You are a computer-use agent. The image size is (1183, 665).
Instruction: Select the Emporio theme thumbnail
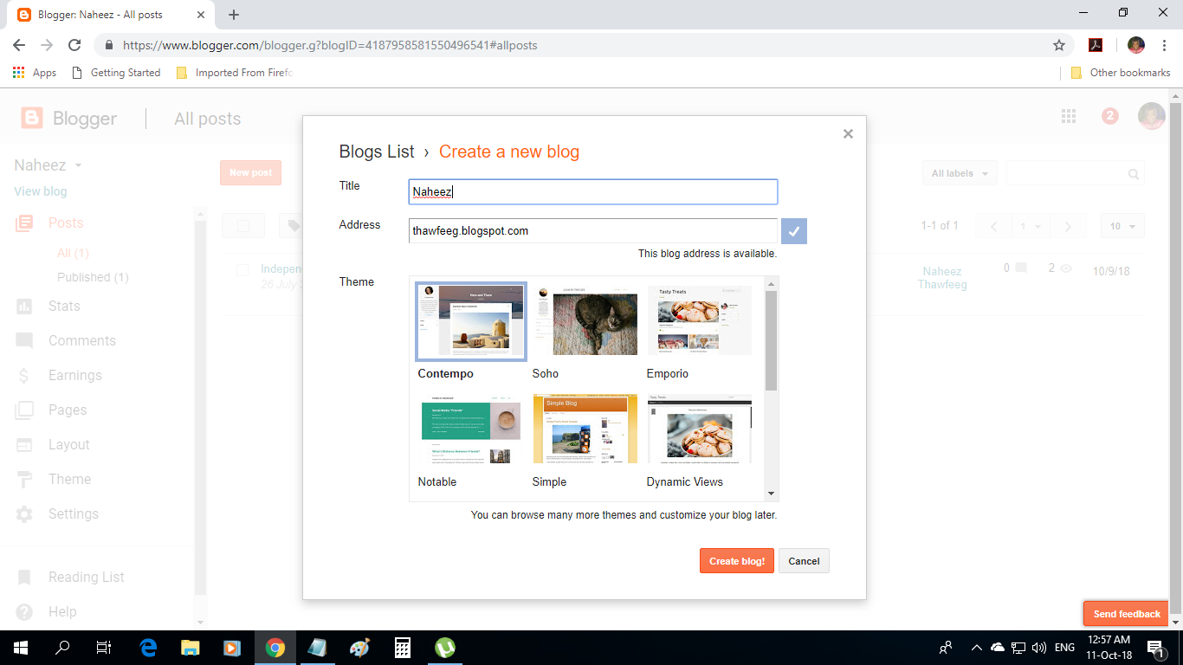pos(700,321)
